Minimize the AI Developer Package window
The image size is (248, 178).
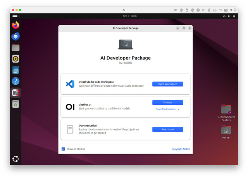178,28
